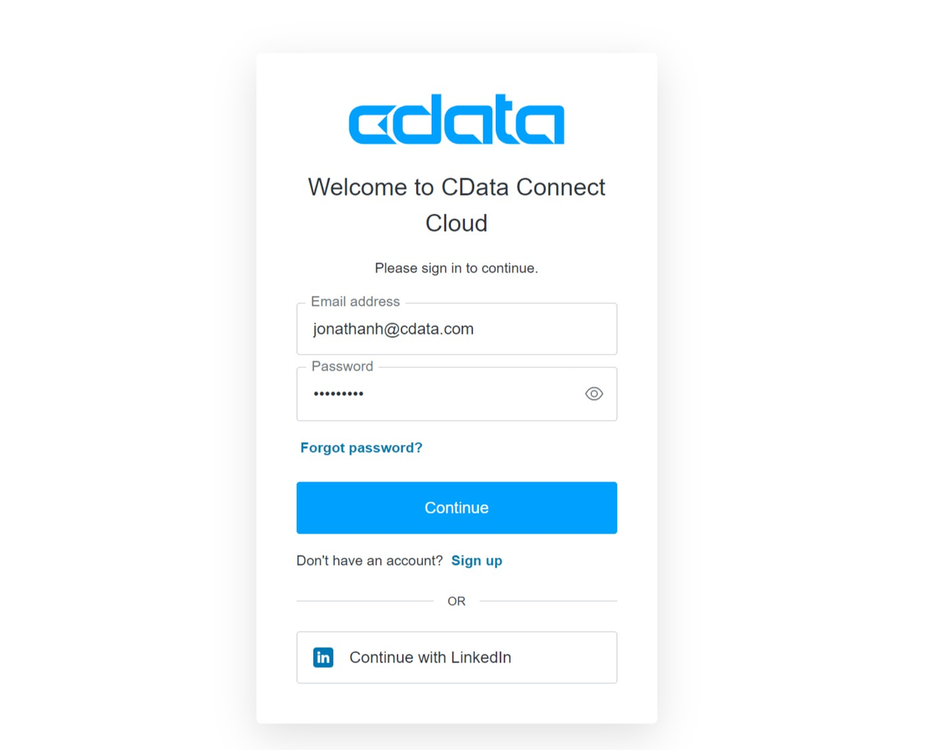The height and width of the screenshot is (750, 930).
Task: Select Continue with LinkedIn button text
Action: click(430, 657)
